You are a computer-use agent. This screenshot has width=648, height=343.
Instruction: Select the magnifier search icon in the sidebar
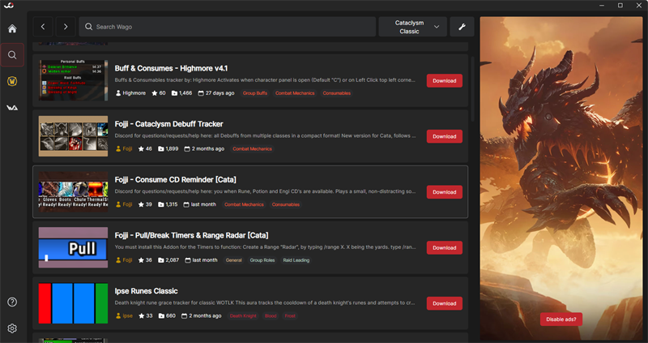[x=12, y=56]
